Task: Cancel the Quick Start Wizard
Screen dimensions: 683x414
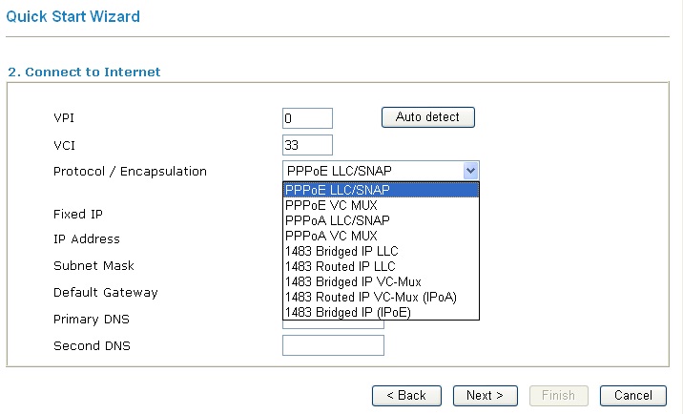Action: coord(632,395)
